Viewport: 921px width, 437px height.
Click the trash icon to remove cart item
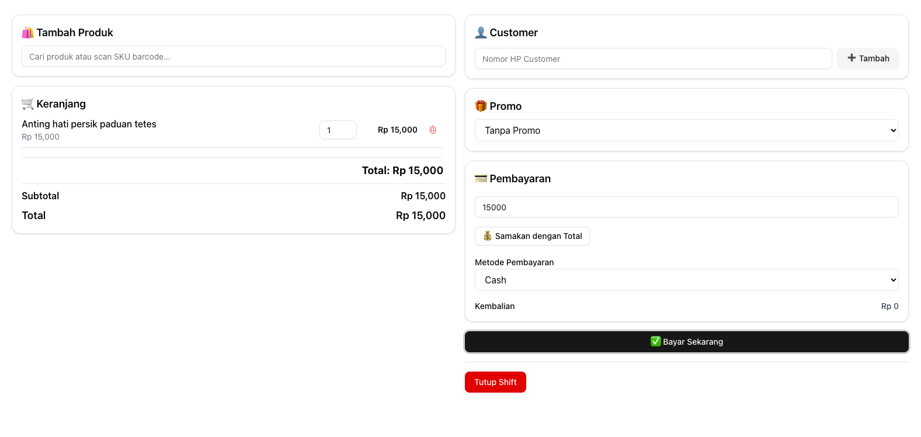(433, 130)
